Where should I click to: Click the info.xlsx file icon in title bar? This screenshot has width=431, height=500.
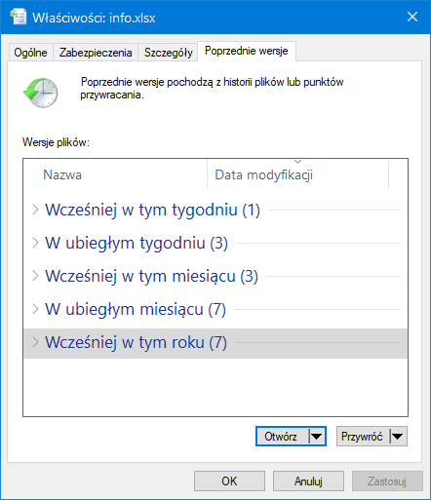pos(18,17)
